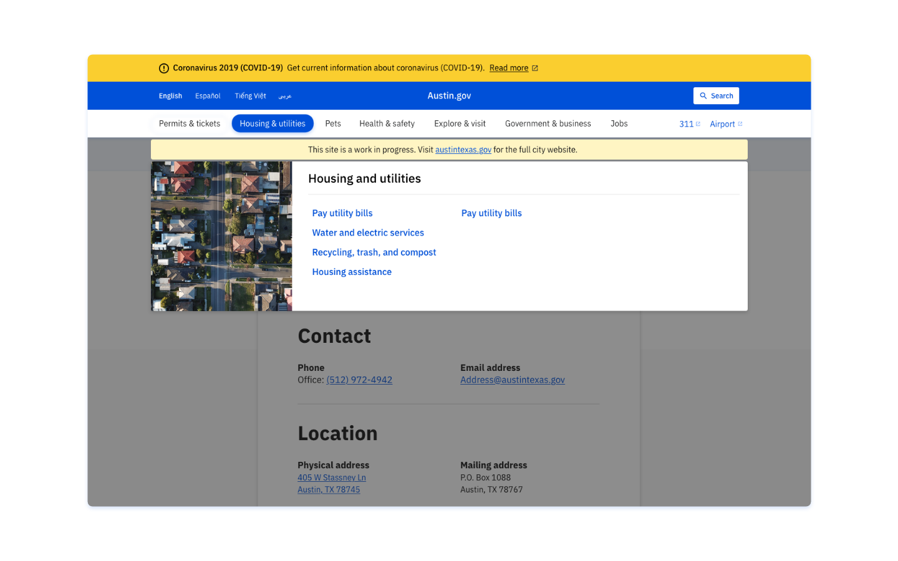The image size is (898, 561).
Task: Click the COVID-19 alert warning icon
Action: click(x=164, y=69)
